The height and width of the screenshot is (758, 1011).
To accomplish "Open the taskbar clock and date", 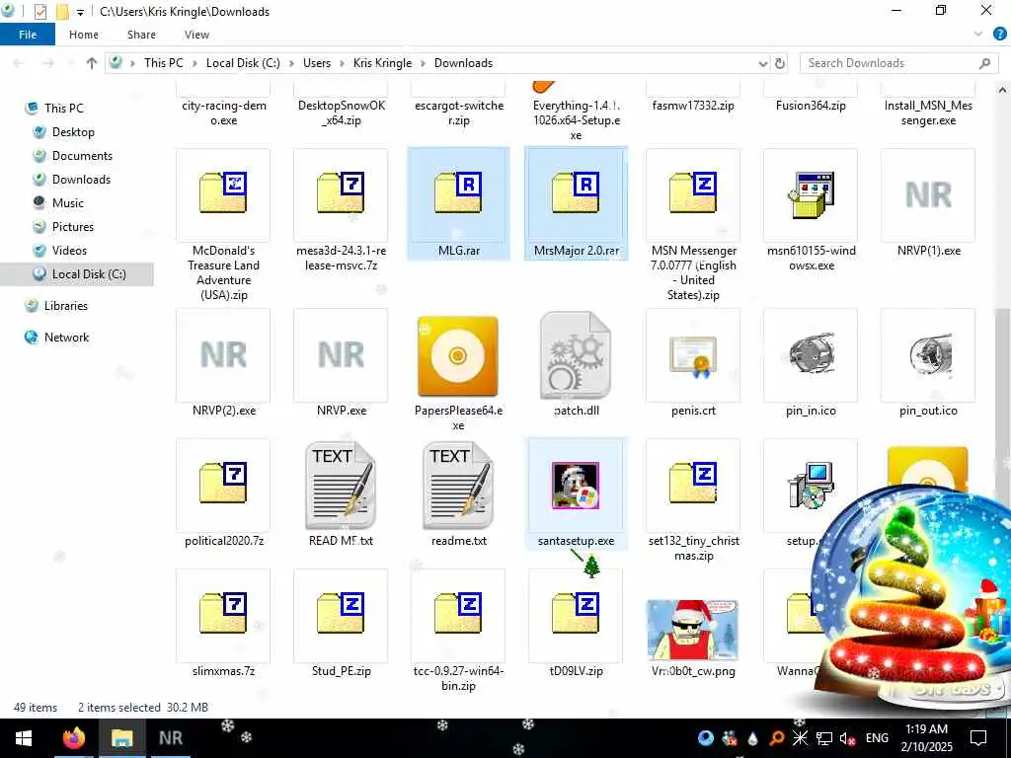I will coord(926,738).
